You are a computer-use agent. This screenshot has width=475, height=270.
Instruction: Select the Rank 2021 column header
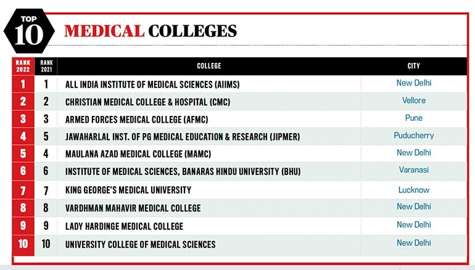click(x=46, y=66)
